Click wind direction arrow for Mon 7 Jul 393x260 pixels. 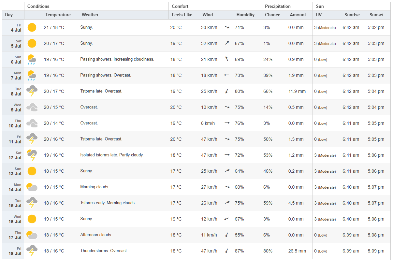pos(226,75)
